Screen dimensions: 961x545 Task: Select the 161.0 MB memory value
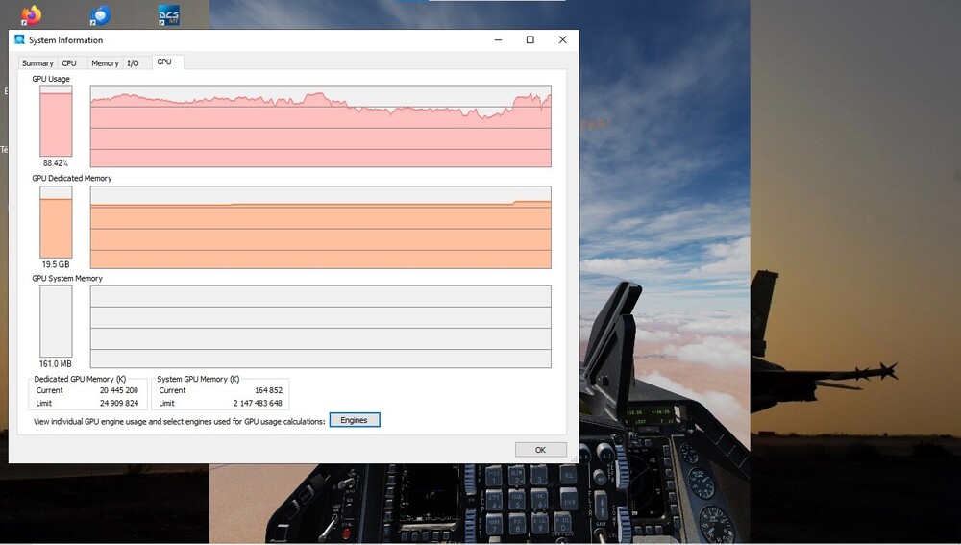pos(56,363)
